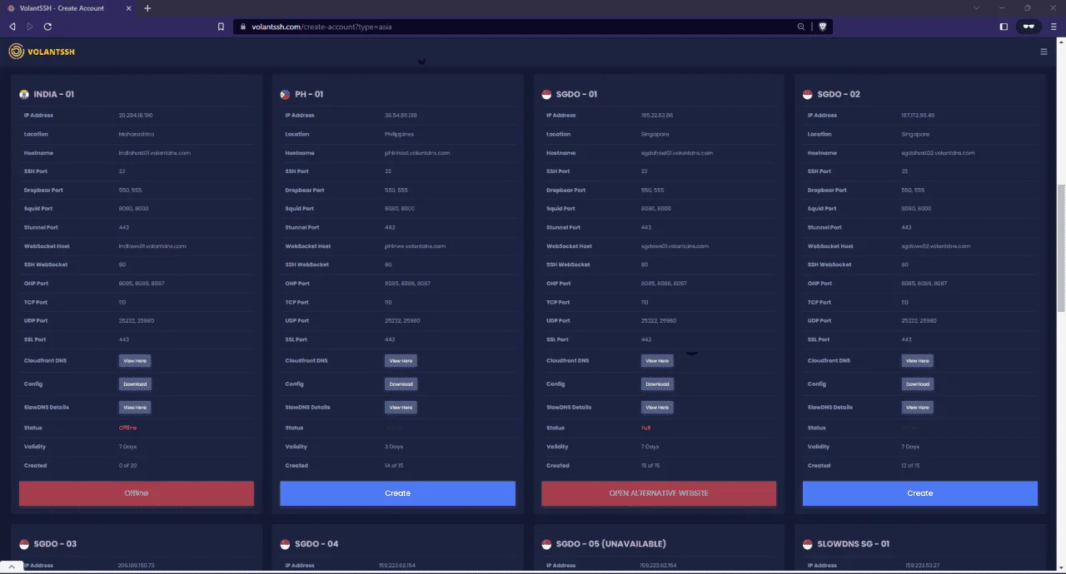Screen dimensions: 1066x574
Task: Click SGDO - 02 Singapore flag icon
Action: [808, 94]
